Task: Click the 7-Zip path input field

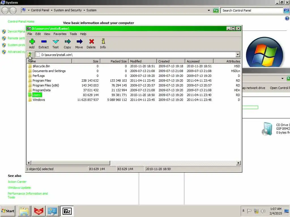Action: (x=135, y=55)
